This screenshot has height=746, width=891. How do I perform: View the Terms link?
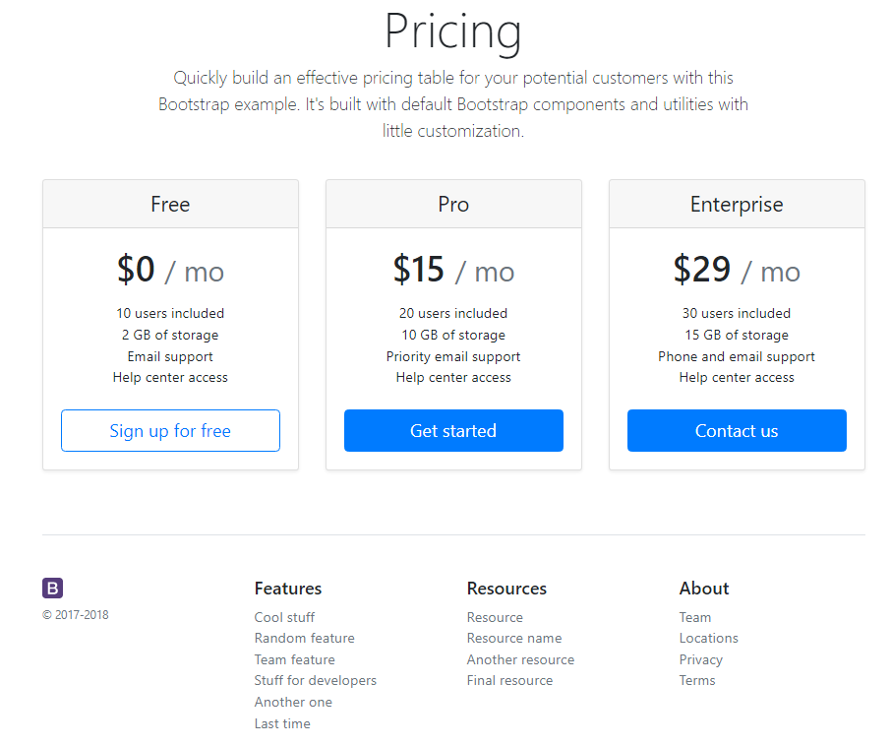pos(697,680)
